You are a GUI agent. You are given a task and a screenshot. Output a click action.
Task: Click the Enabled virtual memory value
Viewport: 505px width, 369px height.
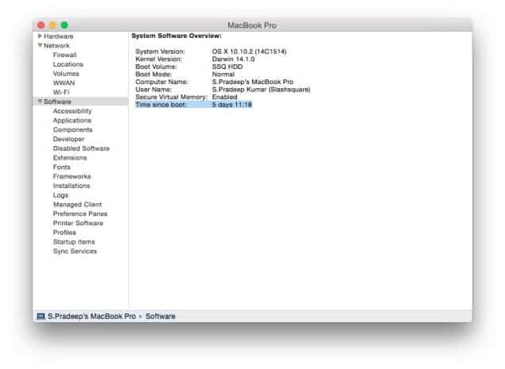224,97
